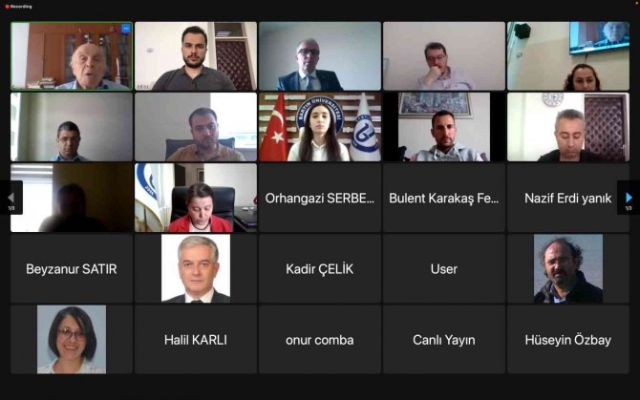
Task: Select the Canlı Yayın tile
Action: [443, 340]
